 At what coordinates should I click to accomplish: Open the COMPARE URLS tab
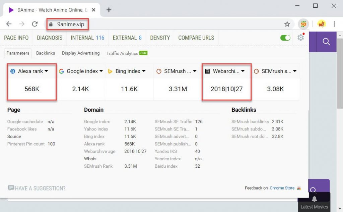[196, 38]
